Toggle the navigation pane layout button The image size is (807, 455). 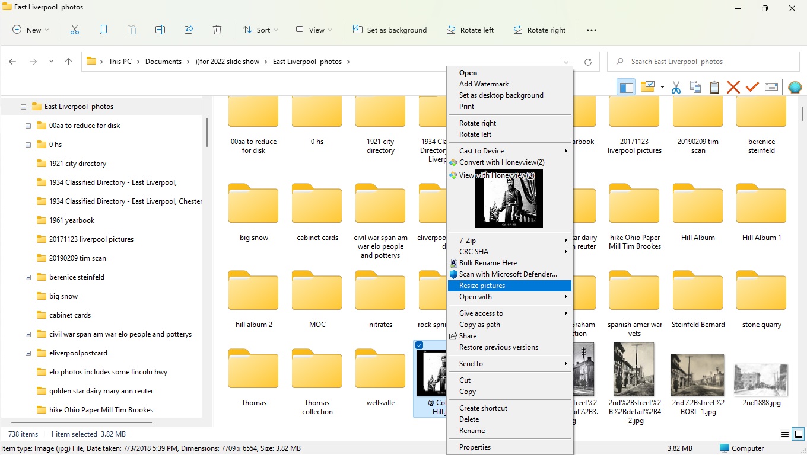pyautogui.click(x=626, y=88)
